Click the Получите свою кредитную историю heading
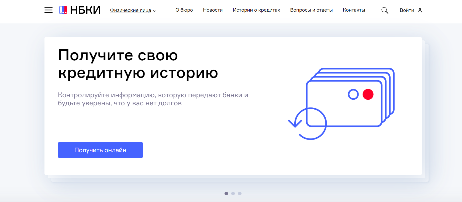Screen dimensions: 462x202 138,64
